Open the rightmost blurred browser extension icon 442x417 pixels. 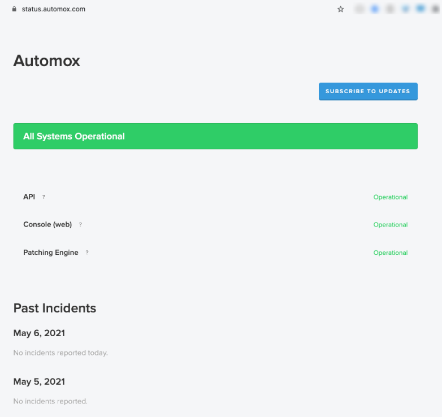pyautogui.click(x=436, y=9)
